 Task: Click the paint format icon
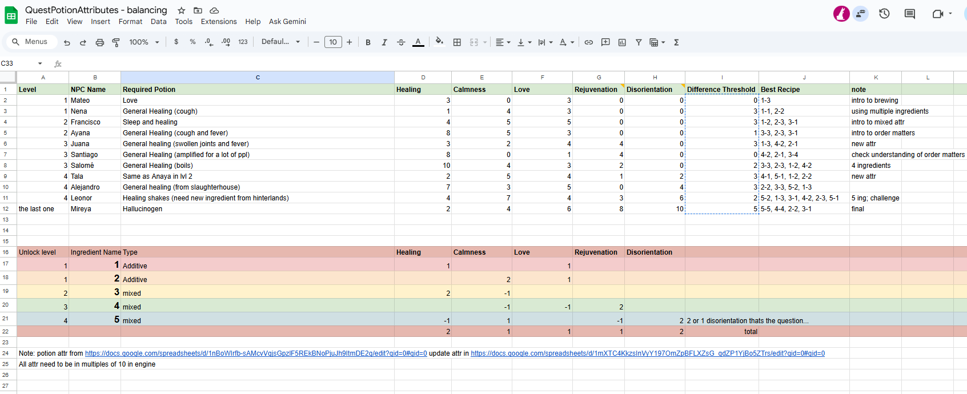(116, 42)
